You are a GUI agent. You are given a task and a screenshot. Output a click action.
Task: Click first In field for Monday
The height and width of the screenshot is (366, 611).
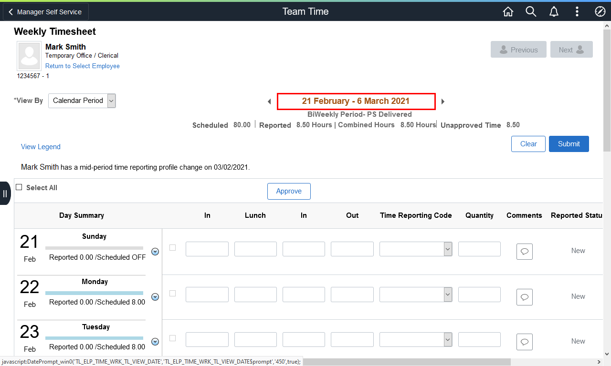(207, 295)
